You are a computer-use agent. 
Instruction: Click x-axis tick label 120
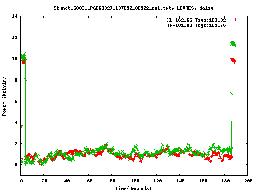tap(158, 181)
